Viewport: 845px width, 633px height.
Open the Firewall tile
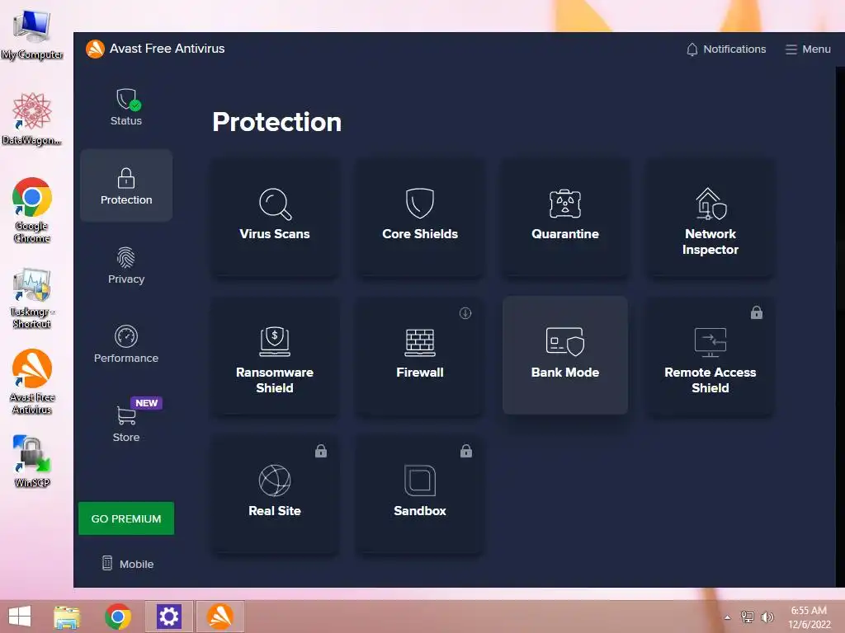[x=420, y=355]
